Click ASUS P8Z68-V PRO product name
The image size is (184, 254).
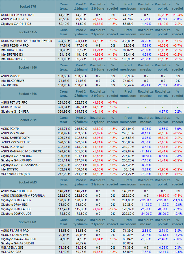tap(15, 45)
